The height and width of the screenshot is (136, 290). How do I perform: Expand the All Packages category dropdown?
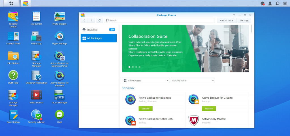146,81
